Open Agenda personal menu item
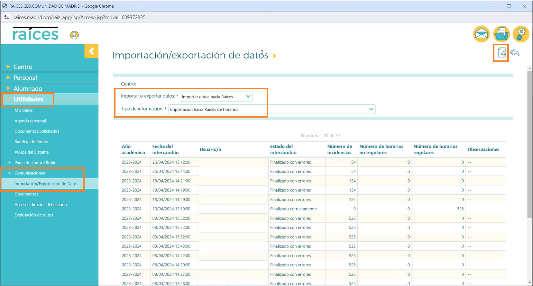 pyautogui.click(x=30, y=121)
